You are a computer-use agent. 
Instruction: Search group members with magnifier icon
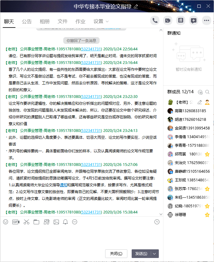click(207, 92)
